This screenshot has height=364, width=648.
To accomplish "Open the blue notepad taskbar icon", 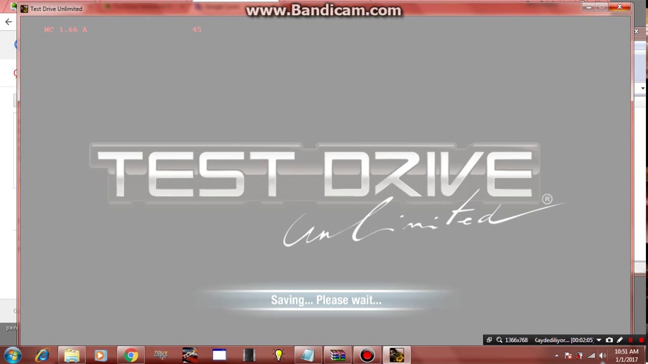I will coord(308,355).
